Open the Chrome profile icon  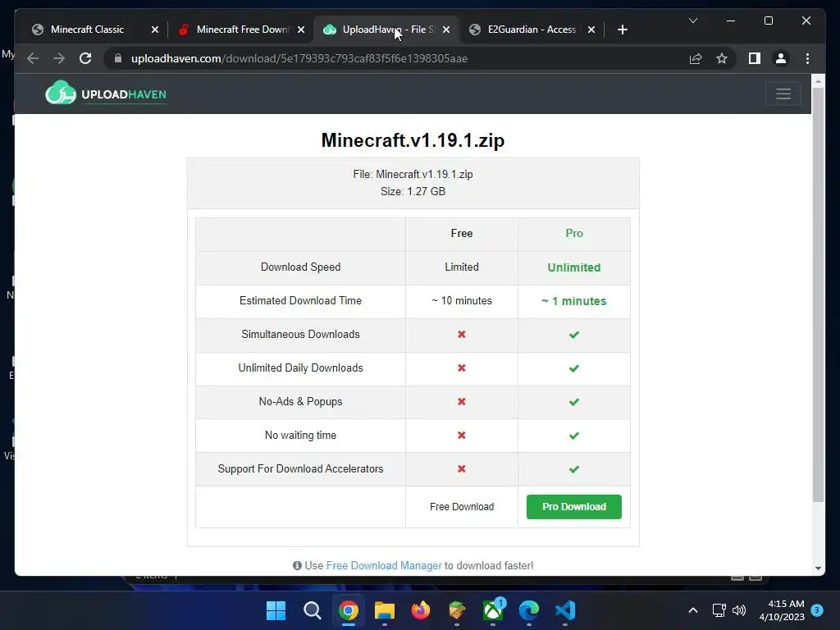[781, 58]
